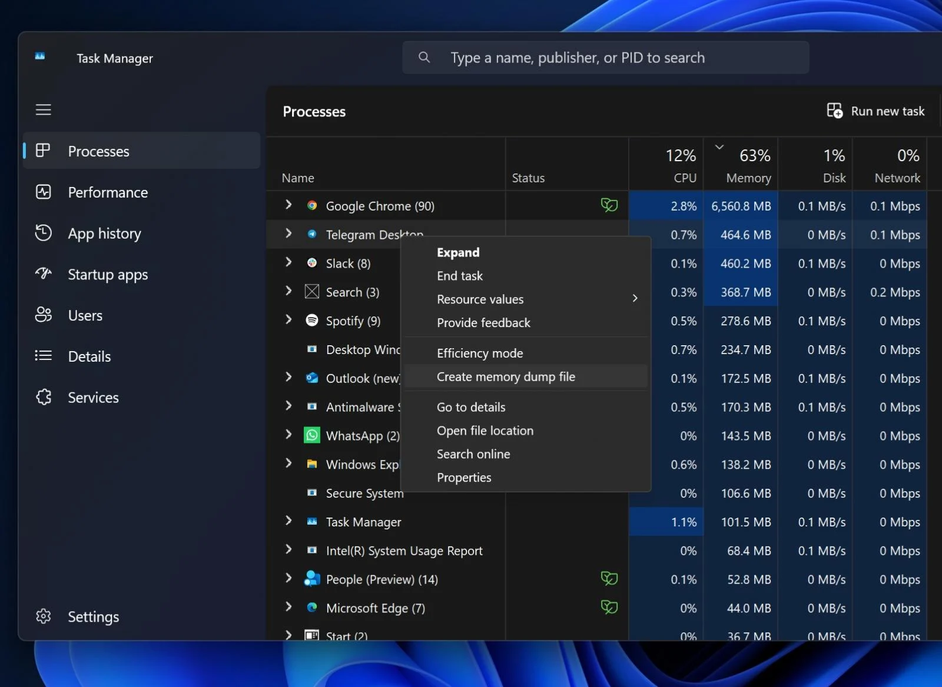
Task: Expand the Slack (8) process group
Action: tap(288, 262)
